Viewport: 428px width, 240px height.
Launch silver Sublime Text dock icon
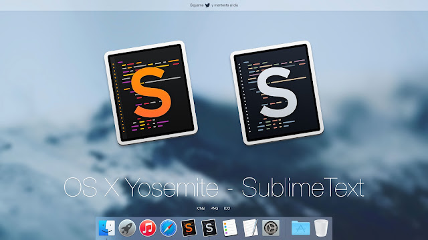209,227
